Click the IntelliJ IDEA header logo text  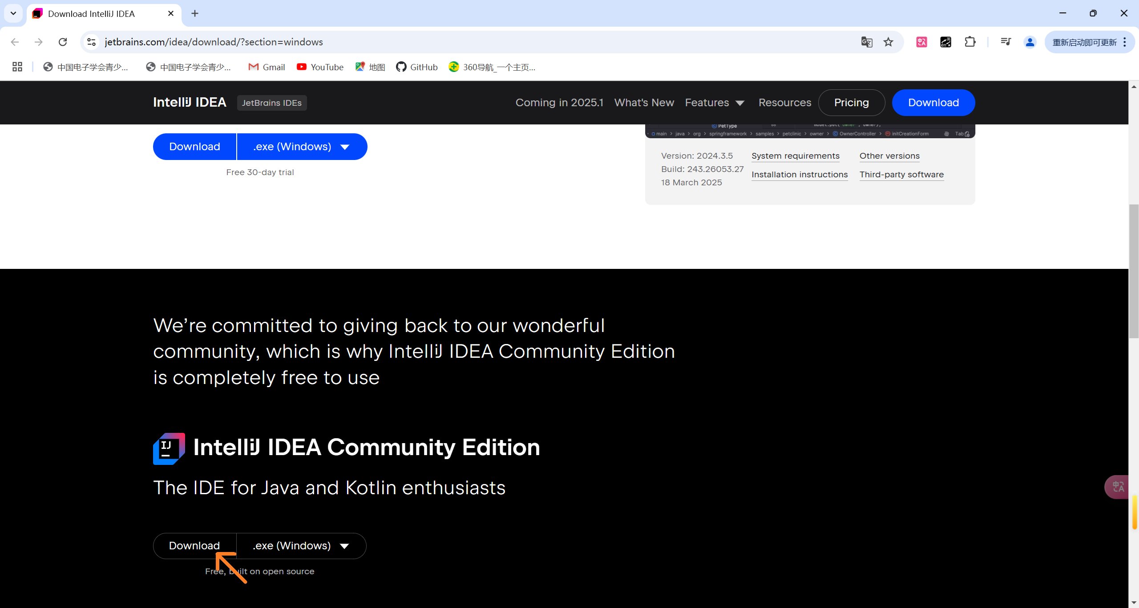190,102
